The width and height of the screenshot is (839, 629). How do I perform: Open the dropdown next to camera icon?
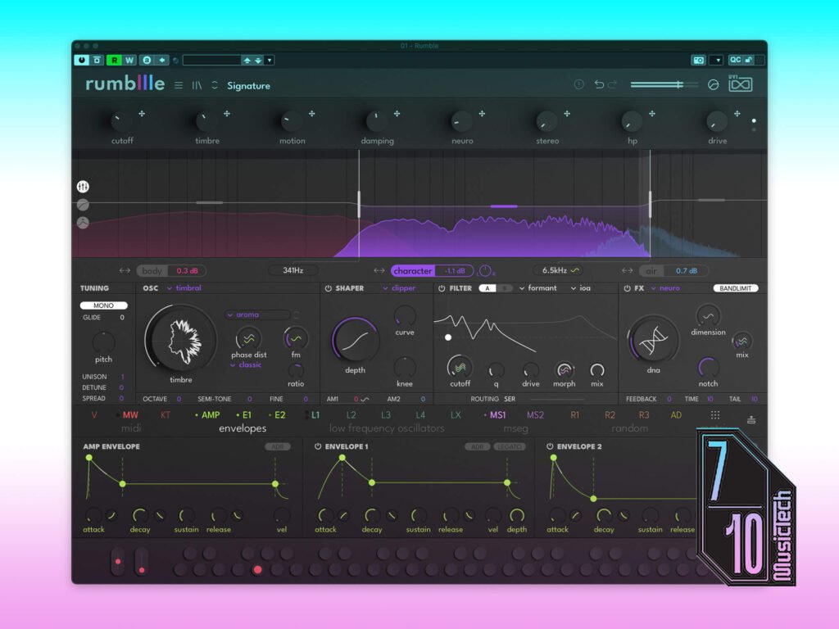pyautogui.click(x=718, y=60)
